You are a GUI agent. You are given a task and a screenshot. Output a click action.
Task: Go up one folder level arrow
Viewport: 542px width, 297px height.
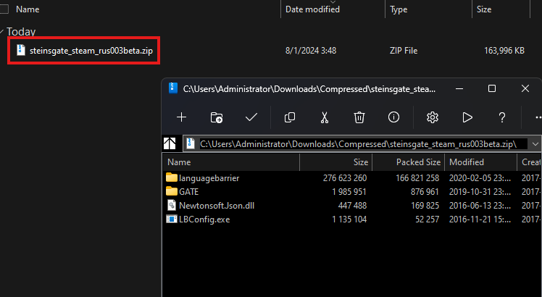[x=170, y=143]
